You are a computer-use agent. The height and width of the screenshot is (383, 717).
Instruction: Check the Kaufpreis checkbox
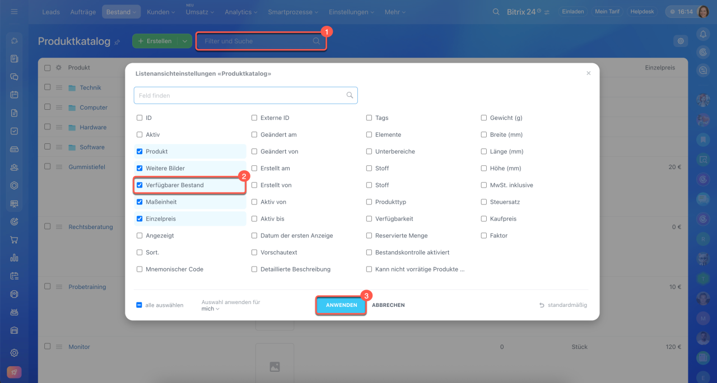(x=484, y=218)
